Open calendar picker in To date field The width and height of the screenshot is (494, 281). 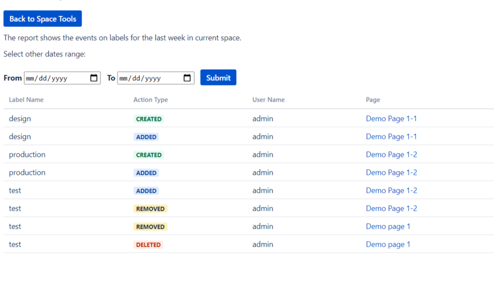point(187,78)
